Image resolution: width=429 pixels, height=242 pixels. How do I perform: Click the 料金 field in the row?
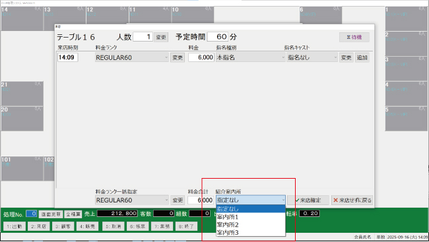201,57
